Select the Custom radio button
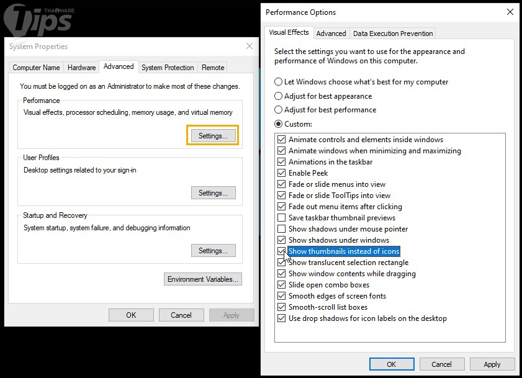Screen dimensions: 522x378 [x=278, y=124]
